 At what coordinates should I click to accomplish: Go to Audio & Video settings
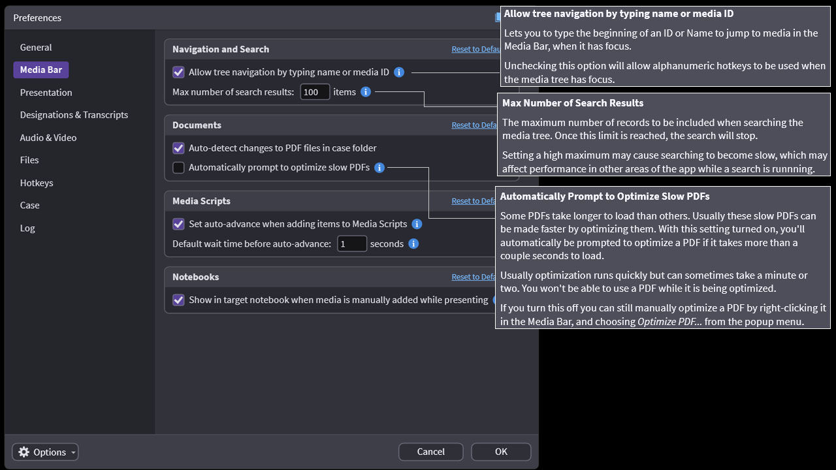click(48, 138)
